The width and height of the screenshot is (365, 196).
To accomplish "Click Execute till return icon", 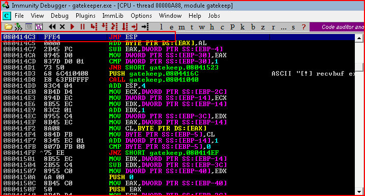I will (135, 27).
